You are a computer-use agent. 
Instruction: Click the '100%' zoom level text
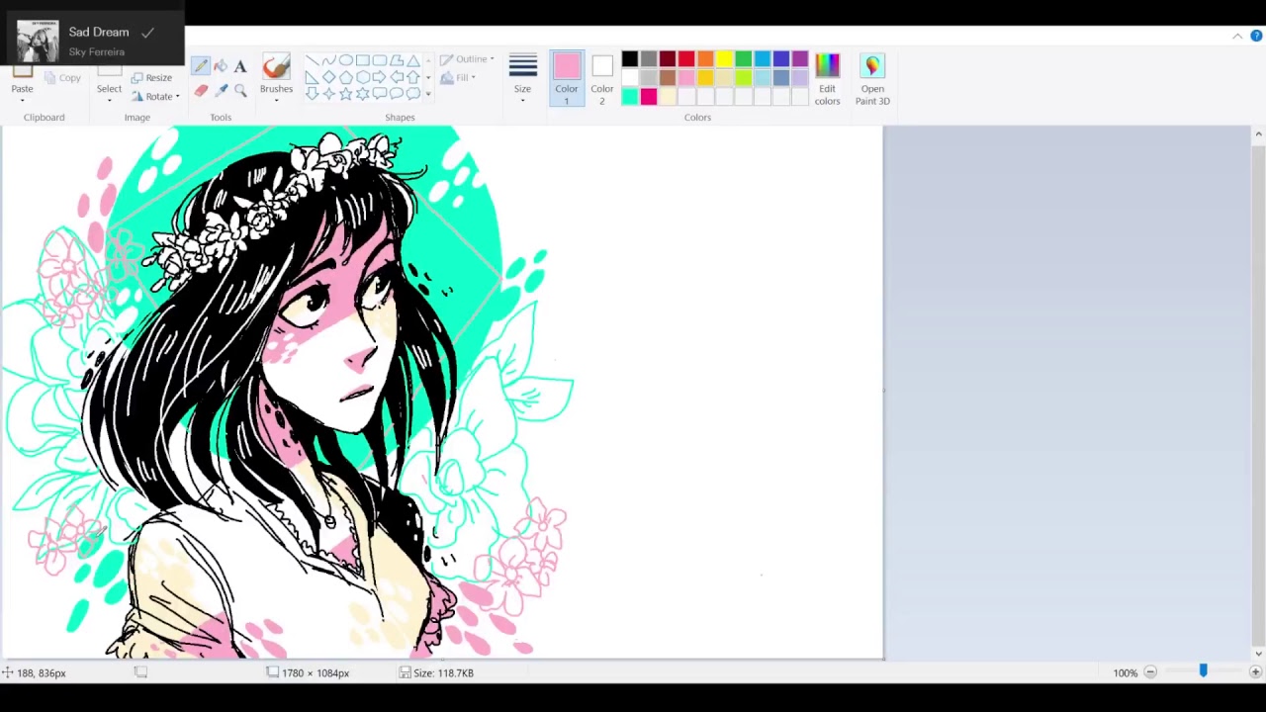click(1125, 672)
